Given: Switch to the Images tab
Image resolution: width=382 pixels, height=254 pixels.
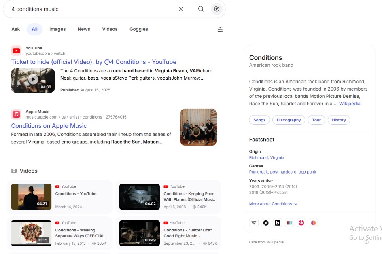Looking at the screenshot, I should (57, 29).
